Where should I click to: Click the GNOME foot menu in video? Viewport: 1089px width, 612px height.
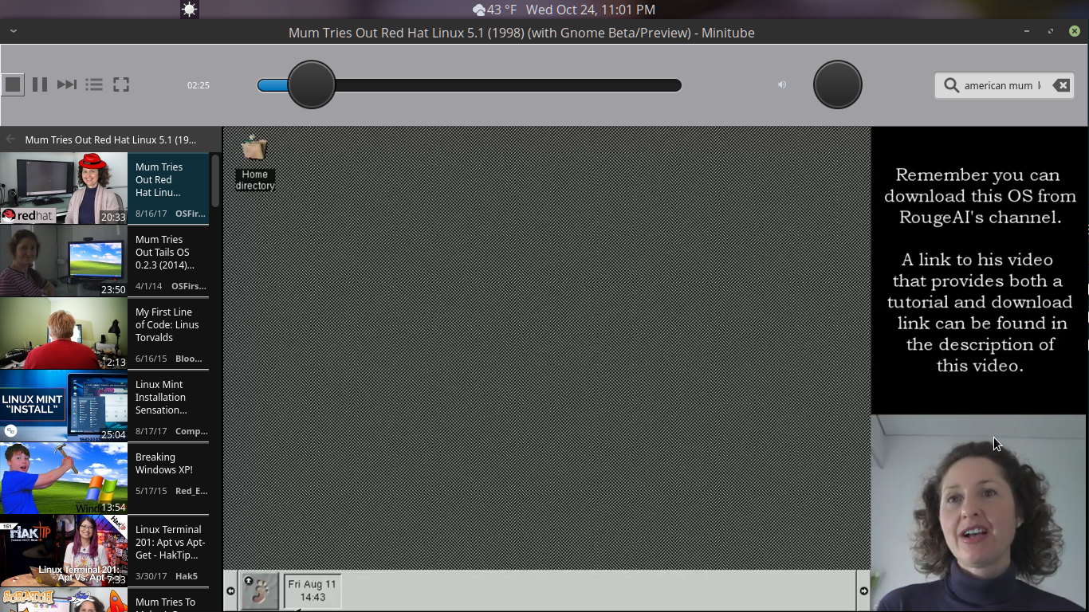(x=260, y=590)
